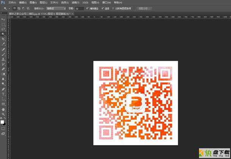Image resolution: width=231 pixels, height=159 pixels.
Task: Select the Zoom tool
Action: click(x=3, y=114)
